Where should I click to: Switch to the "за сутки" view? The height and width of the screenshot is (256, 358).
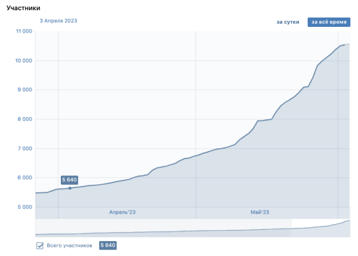[x=288, y=22]
